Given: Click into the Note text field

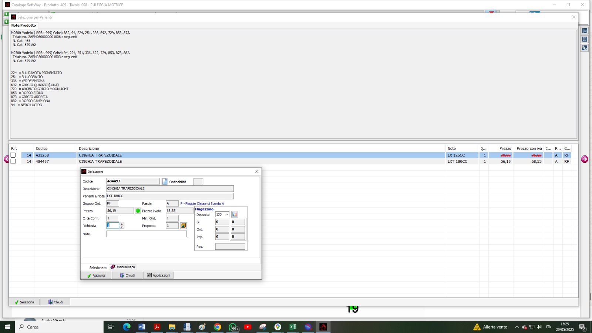Looking at the screenshot, I should click(x=147, y=234).
